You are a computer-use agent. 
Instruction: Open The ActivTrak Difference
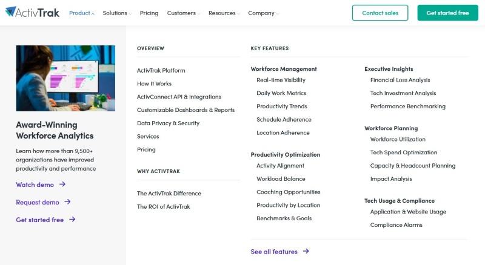click(169, 194)
